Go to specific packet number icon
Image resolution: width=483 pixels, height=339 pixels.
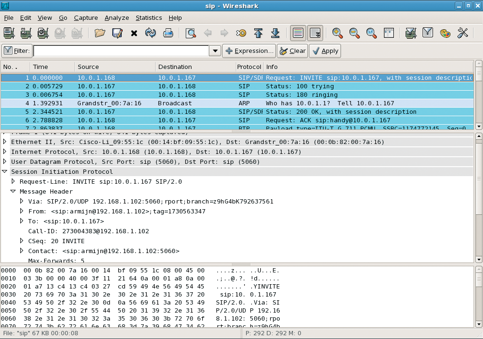(241, 33)
